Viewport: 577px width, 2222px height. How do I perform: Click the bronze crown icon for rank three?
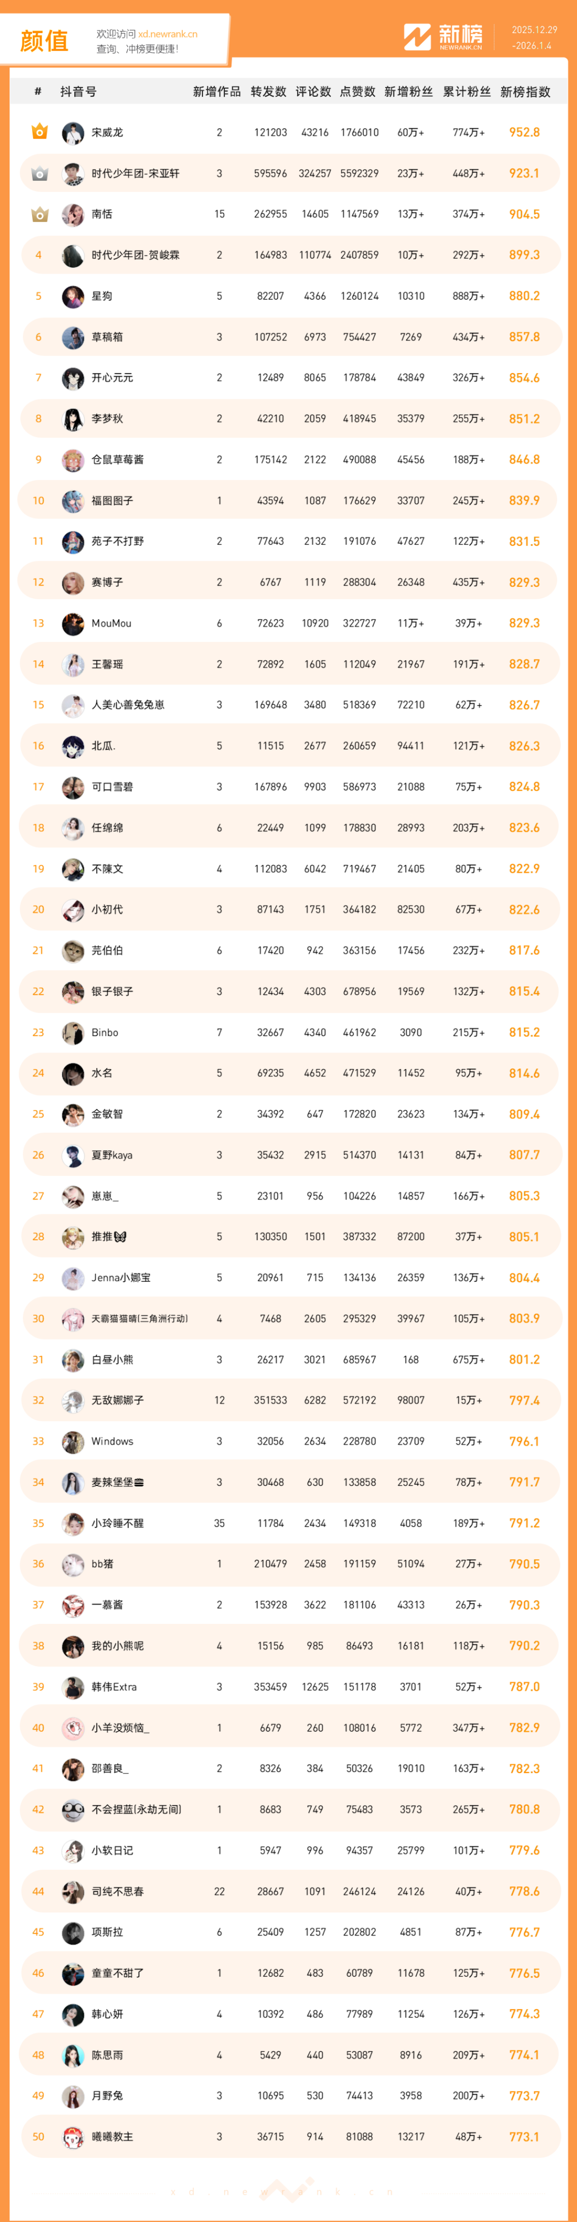(x=39, y=214)
